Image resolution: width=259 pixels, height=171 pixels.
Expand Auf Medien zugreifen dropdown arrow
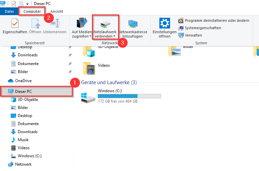[x=90, y=36]
